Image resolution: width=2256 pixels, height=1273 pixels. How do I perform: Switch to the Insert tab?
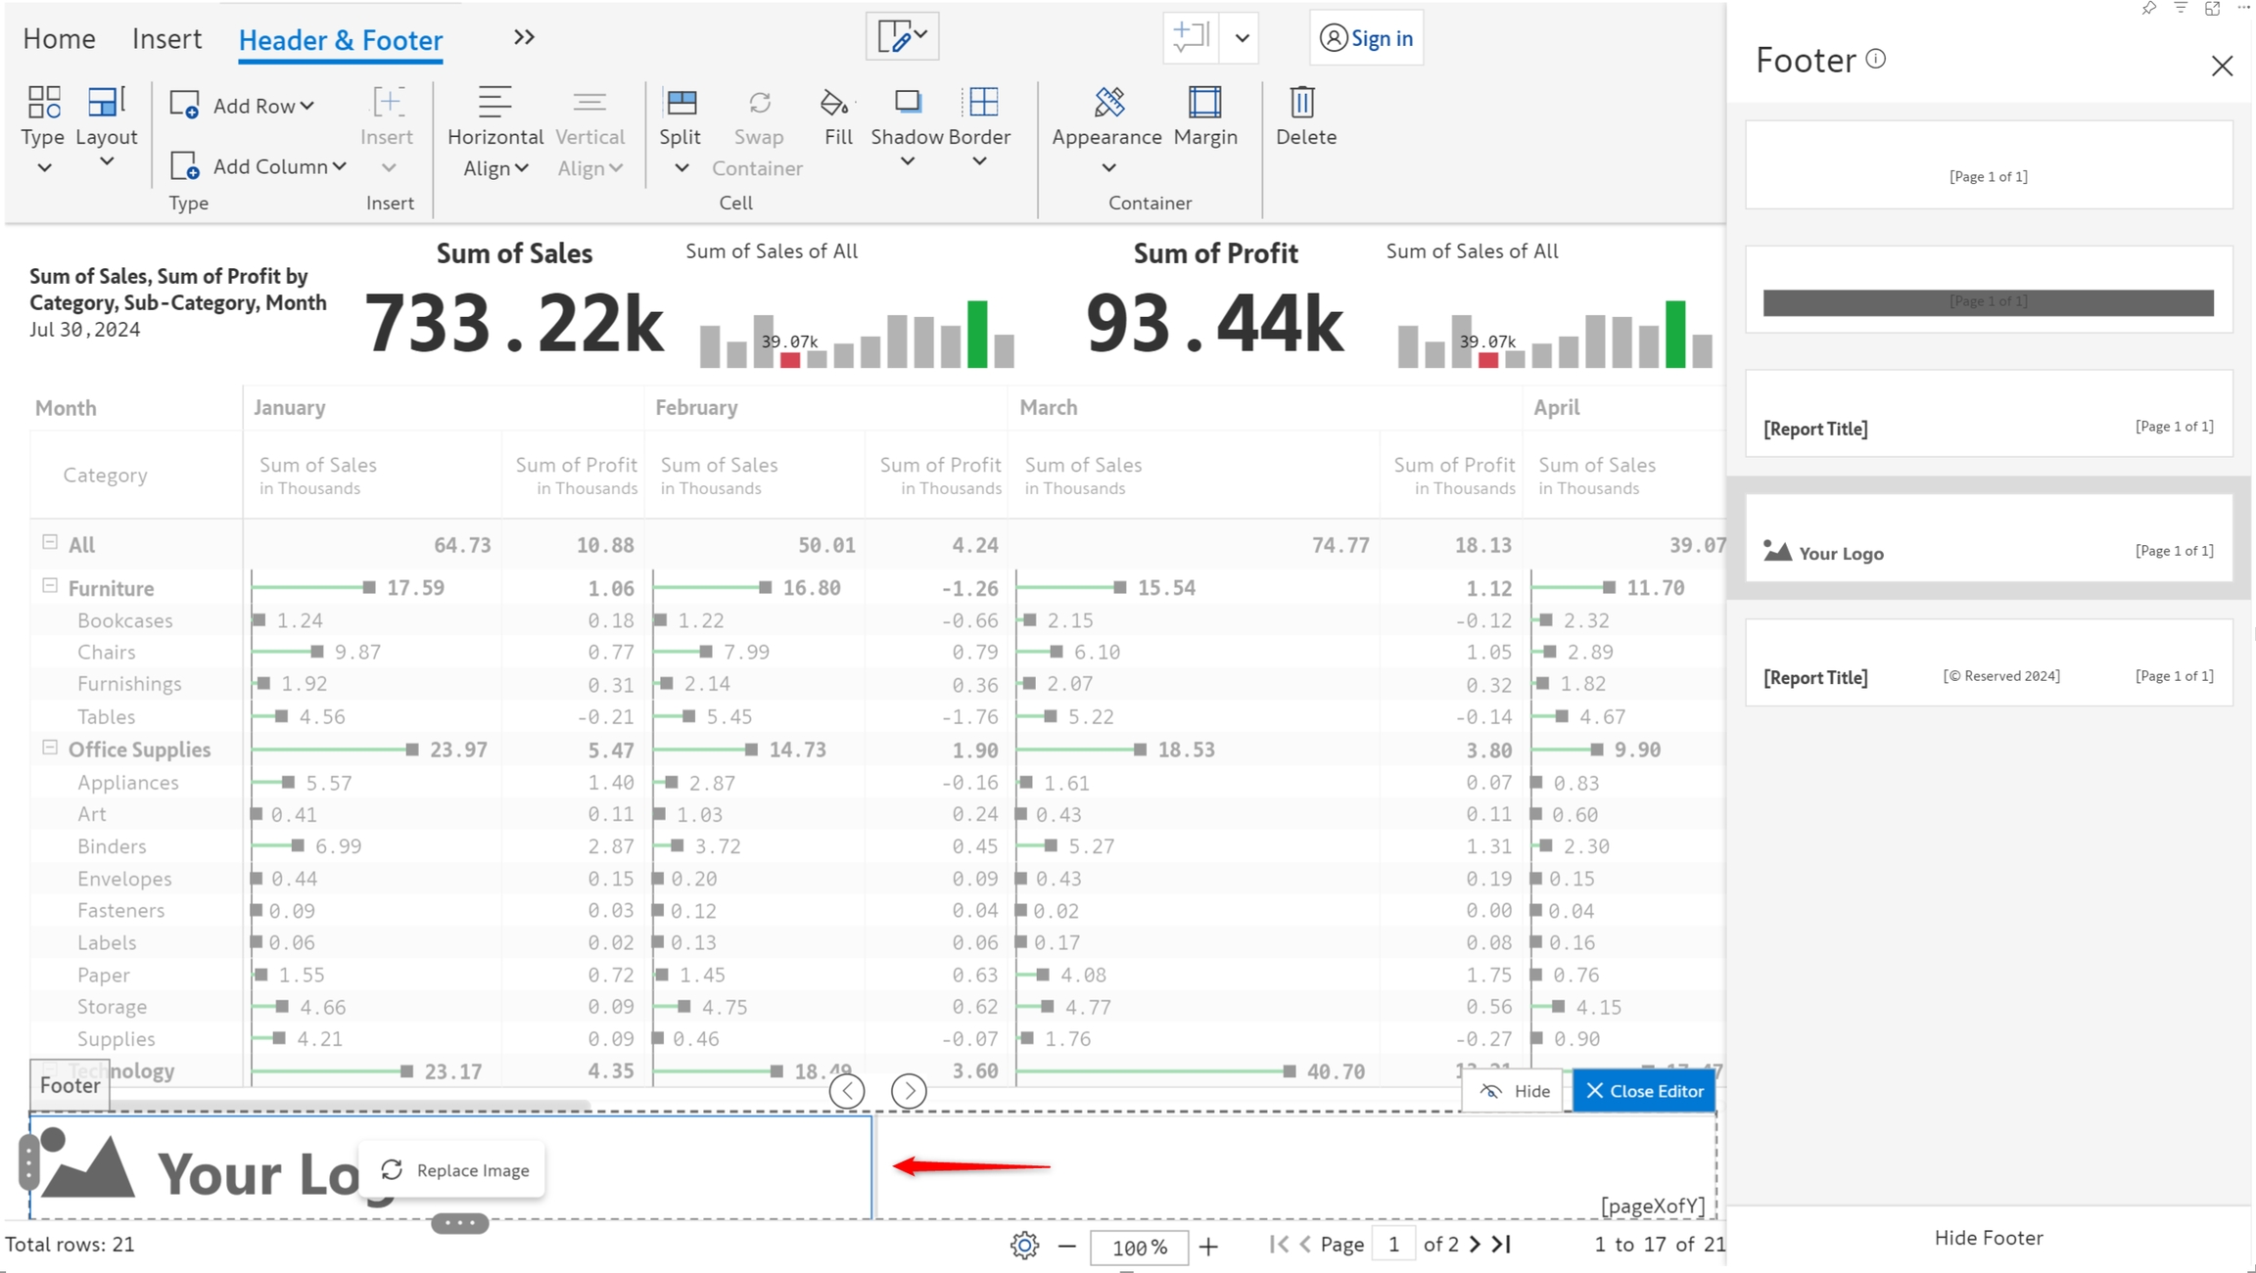[166, 39]
